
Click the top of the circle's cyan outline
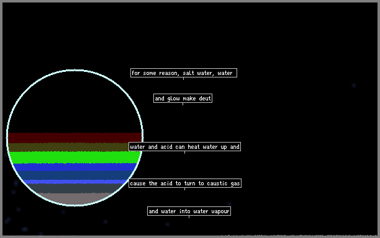click(75, 71)
